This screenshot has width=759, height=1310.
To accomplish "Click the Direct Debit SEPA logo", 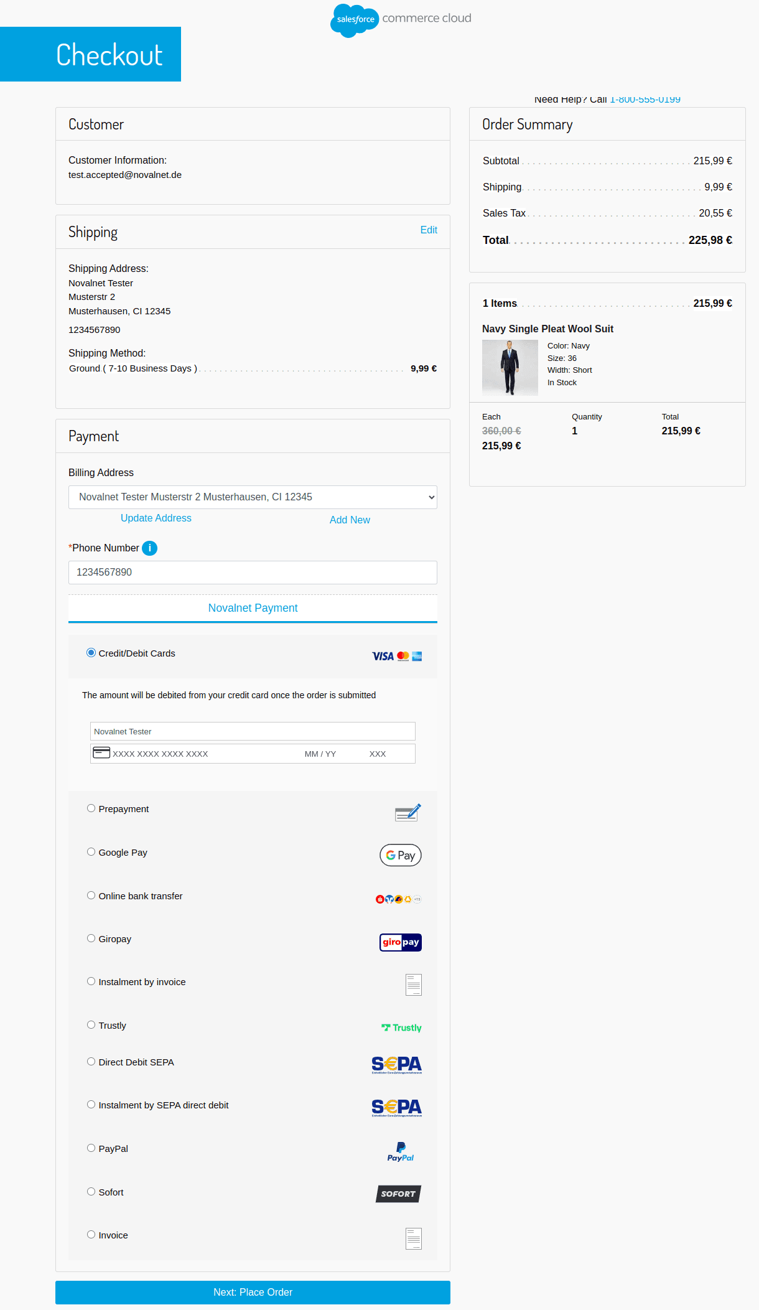I will pos(397,1065).
